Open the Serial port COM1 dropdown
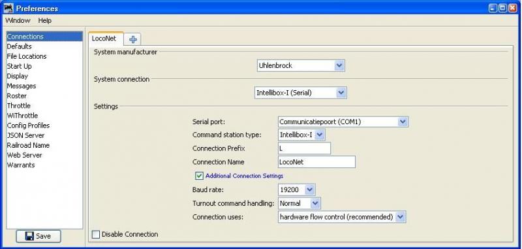Image resolution: width=522 pixels, height=249 pixels. coord(343,122)
